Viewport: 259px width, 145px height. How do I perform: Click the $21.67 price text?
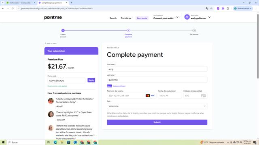(x=57, y=66)
